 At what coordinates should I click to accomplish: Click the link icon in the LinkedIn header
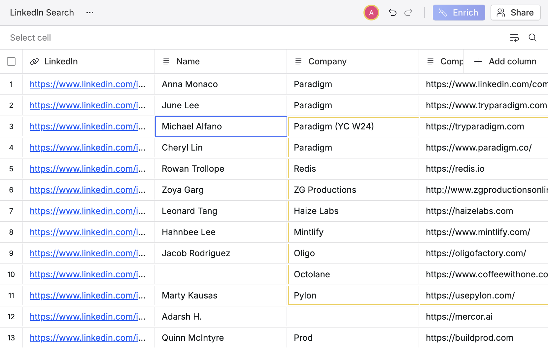tap(34, 61)
